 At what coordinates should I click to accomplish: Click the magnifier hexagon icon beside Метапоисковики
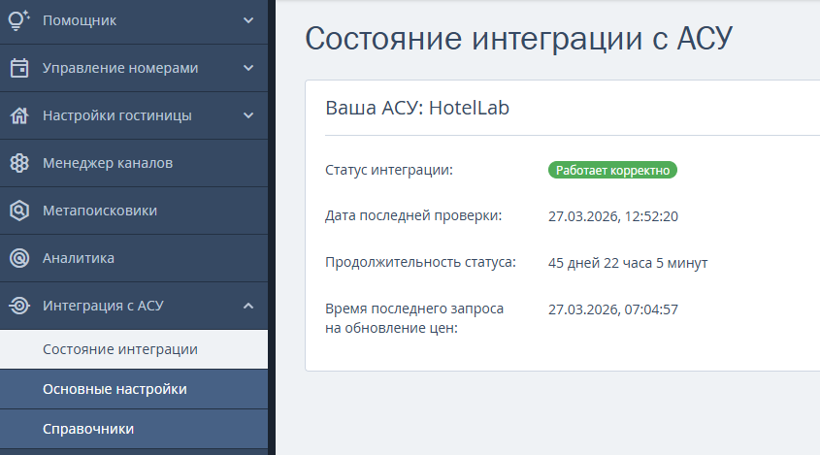(19, 211)
